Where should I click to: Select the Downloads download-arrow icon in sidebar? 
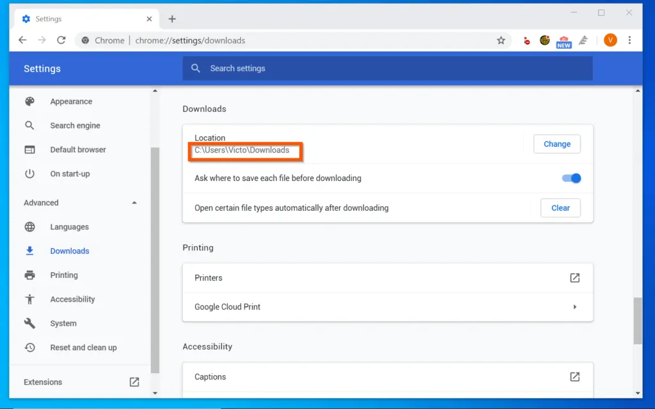click(29, 251)
